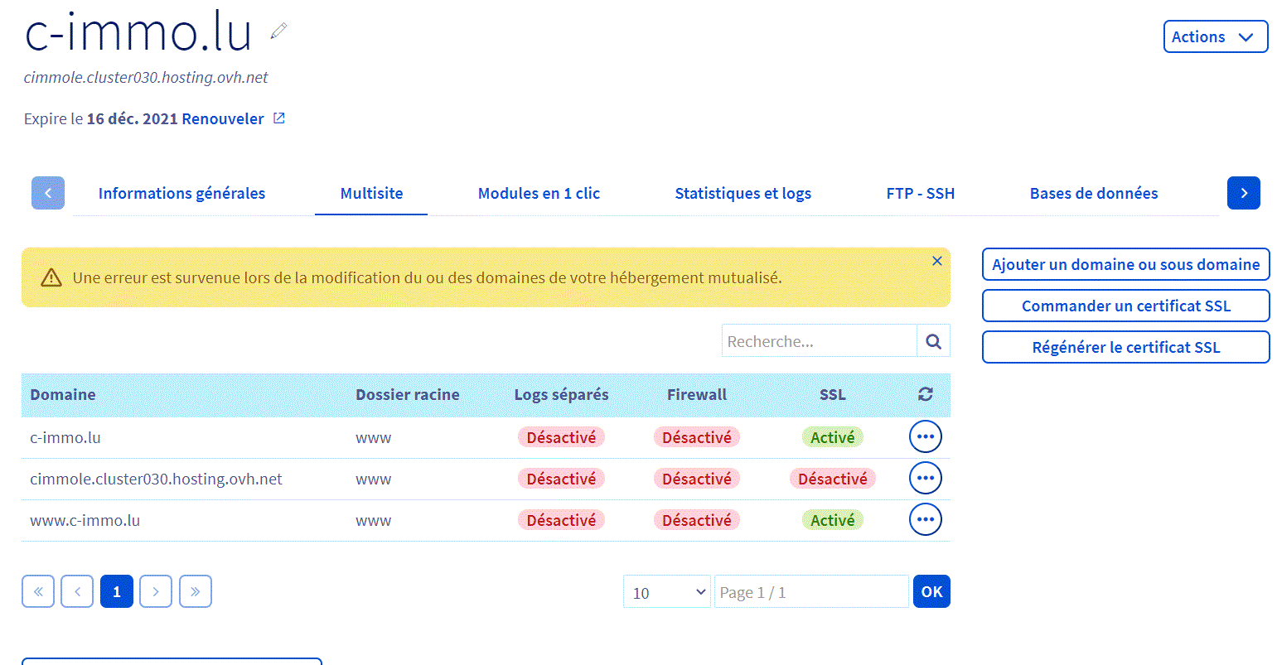Image resolution: width=1277 pixels, height=665 pixels.
Task: Click the Renouveler link
Action: pyautogui.click(x=222, y=118)
